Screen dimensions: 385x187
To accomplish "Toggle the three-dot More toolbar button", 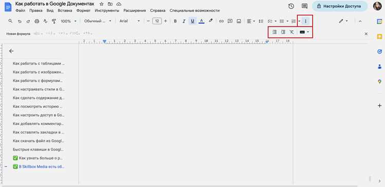I will (306, 22).
